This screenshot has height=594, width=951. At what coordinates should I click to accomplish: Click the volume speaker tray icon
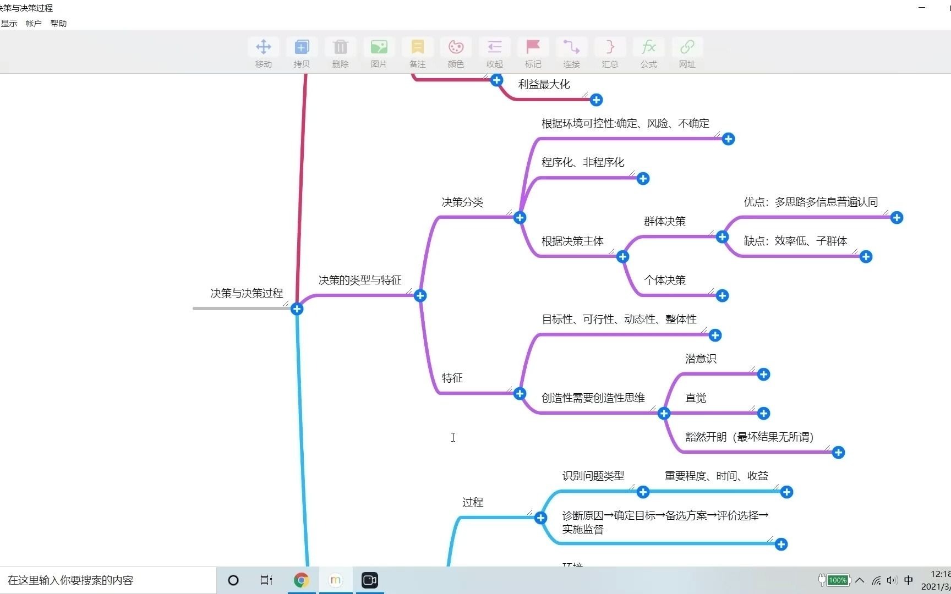coord(892,580)
